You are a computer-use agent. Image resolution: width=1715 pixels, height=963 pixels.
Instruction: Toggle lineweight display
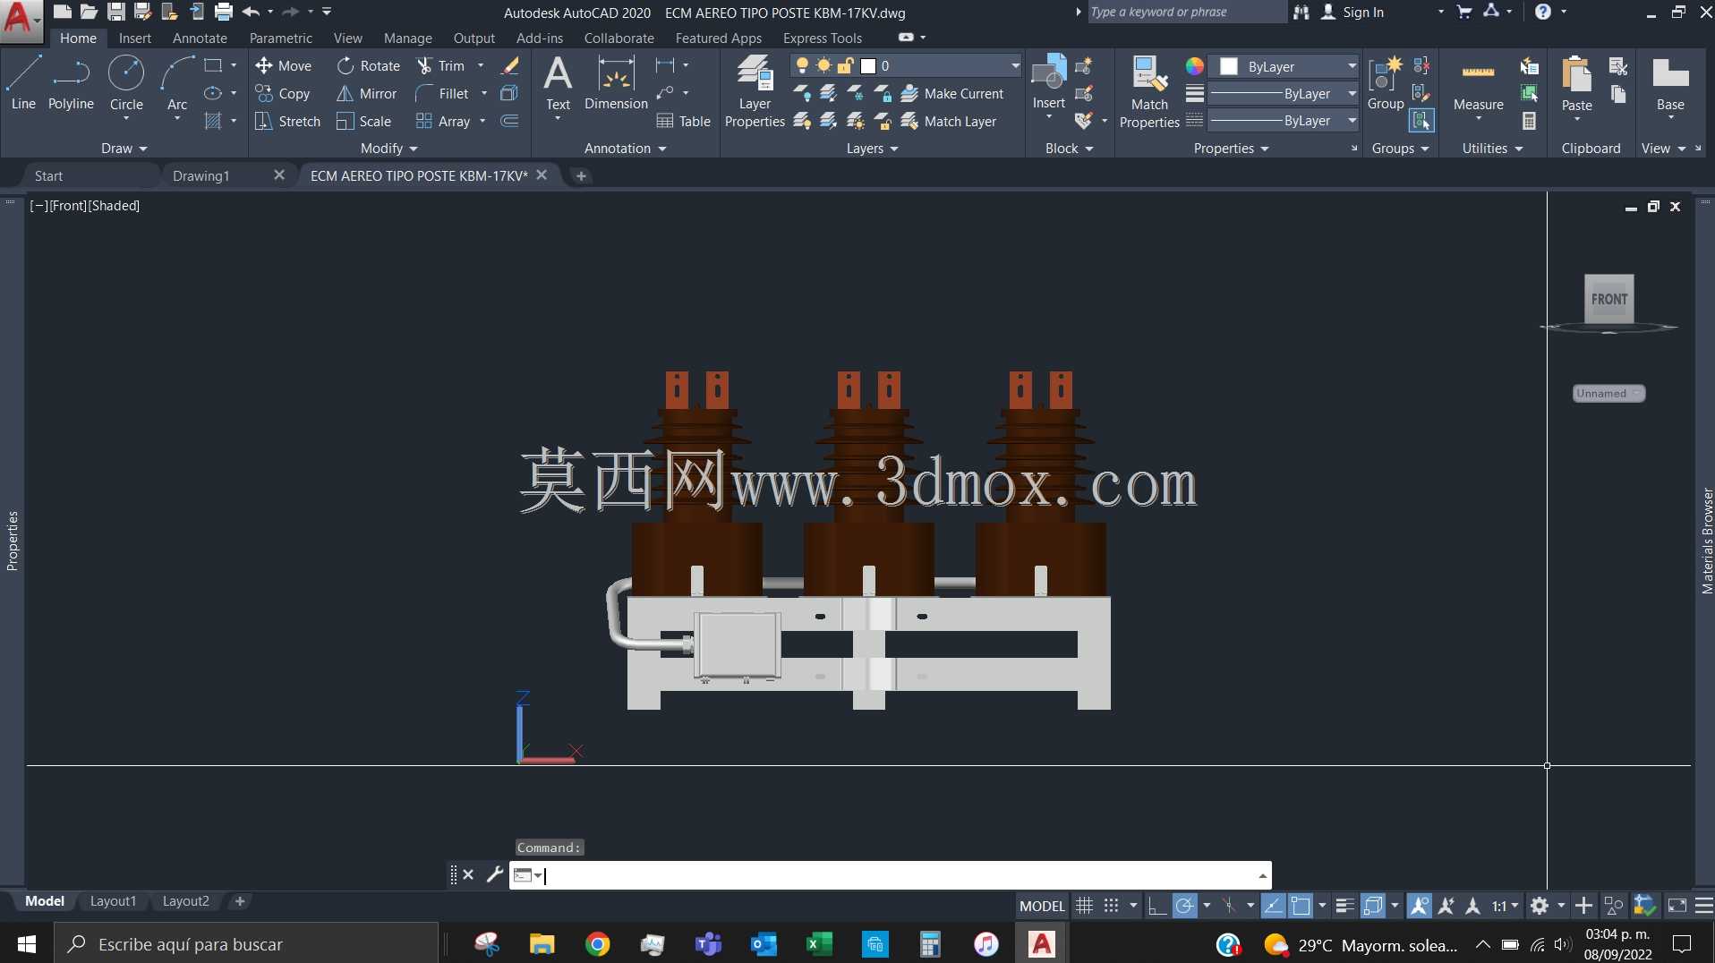tap(1344, 906)
